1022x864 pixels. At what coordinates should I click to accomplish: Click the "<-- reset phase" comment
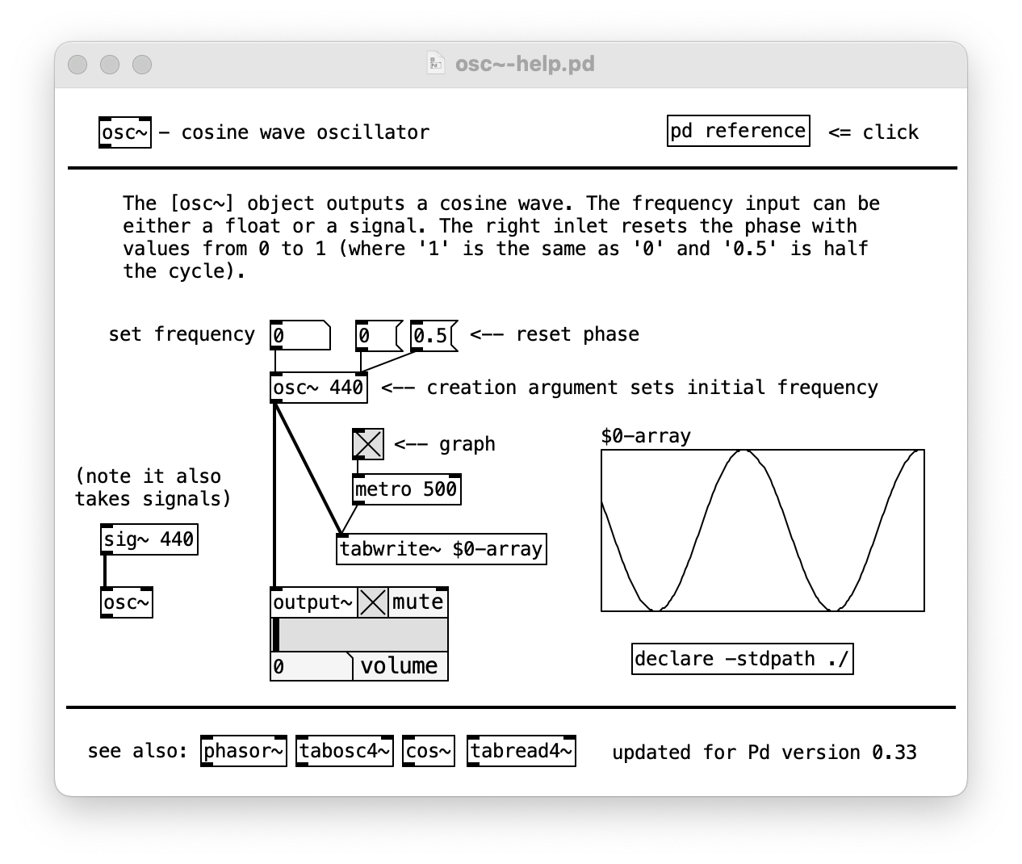click(555, 334)
